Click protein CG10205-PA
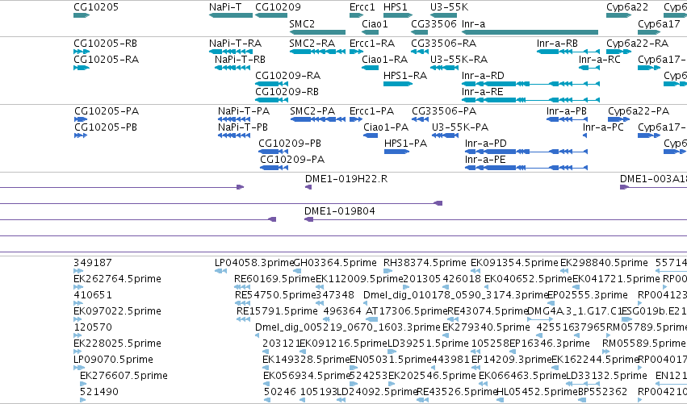 [106, 111]
